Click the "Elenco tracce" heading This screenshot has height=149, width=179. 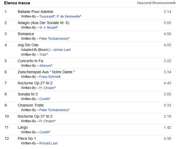[17, 3]
